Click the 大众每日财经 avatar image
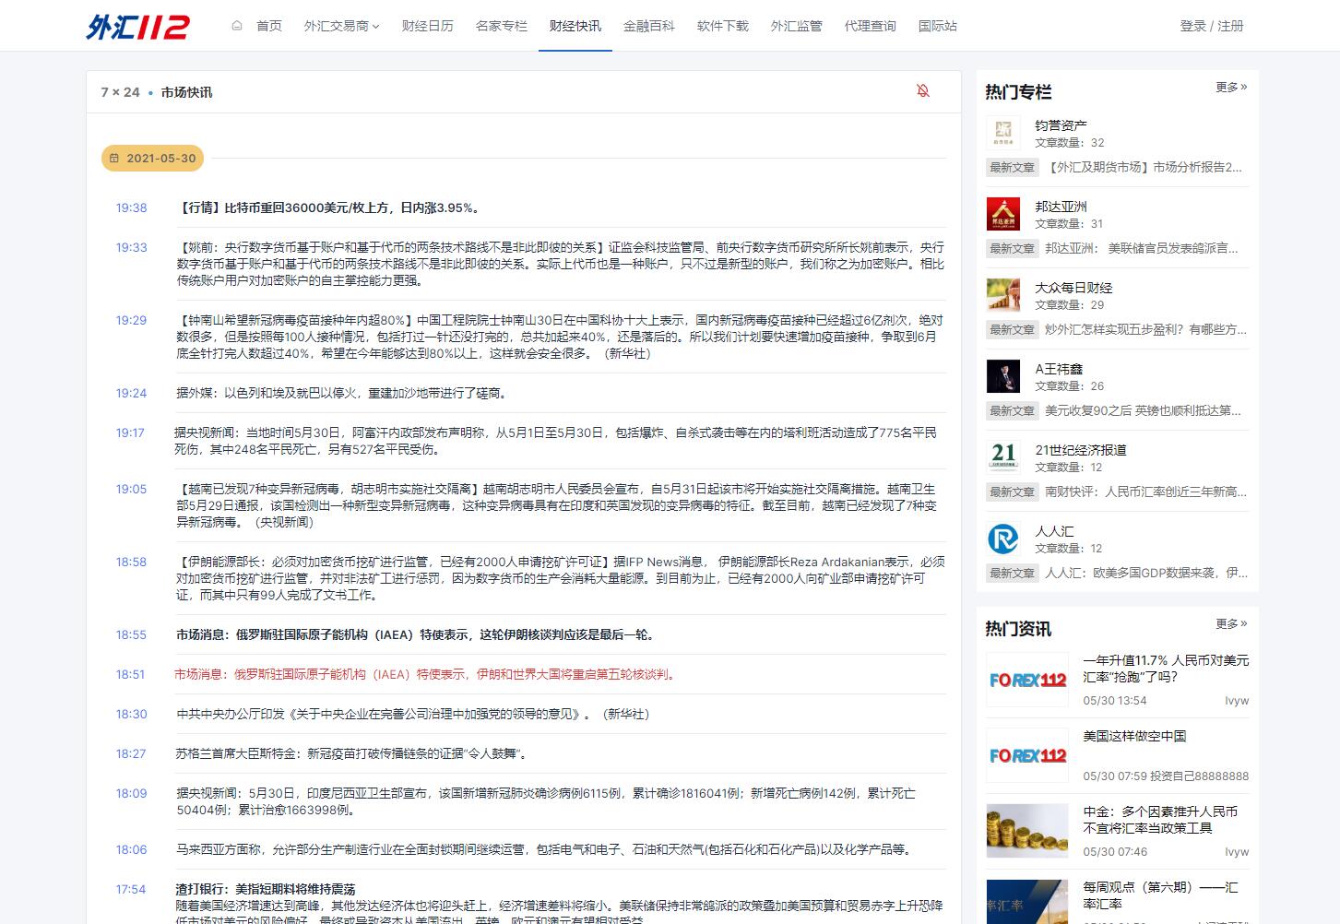This screenshot has width=1340, height=924. [x=1002, y=295]
